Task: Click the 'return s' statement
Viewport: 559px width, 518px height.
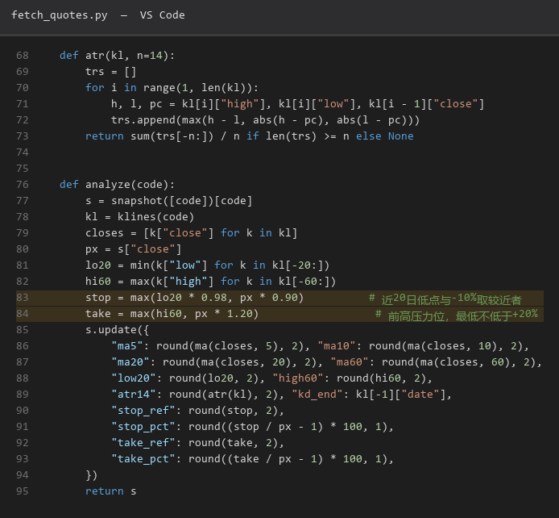Action: click(111, 491)
